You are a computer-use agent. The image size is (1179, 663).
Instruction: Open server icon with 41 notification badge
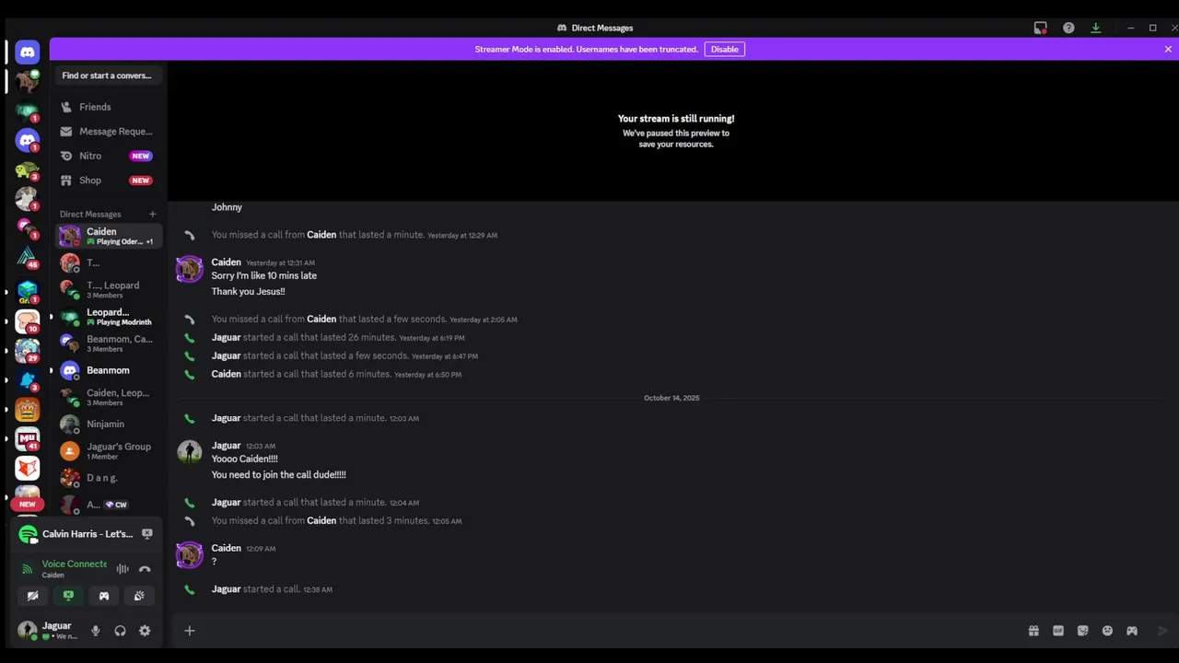coord(28,439)
